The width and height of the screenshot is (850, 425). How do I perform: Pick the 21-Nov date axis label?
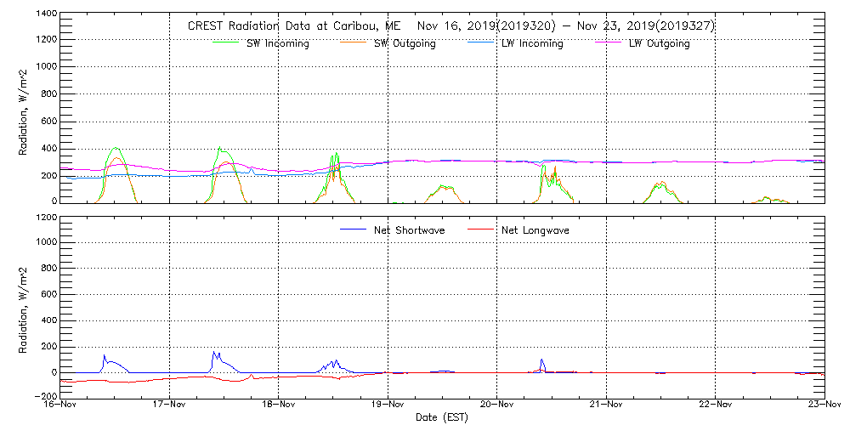tap(606, 405)
